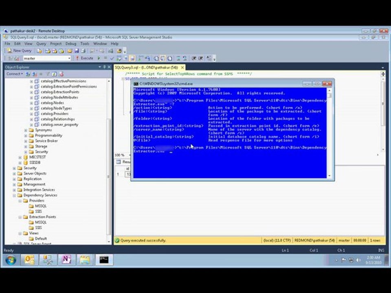Image resolution: width=391 pixels, height=293 pixels.
Task: Select SSIS folder under Extraction Points
Action: click(x=38, y=228)
